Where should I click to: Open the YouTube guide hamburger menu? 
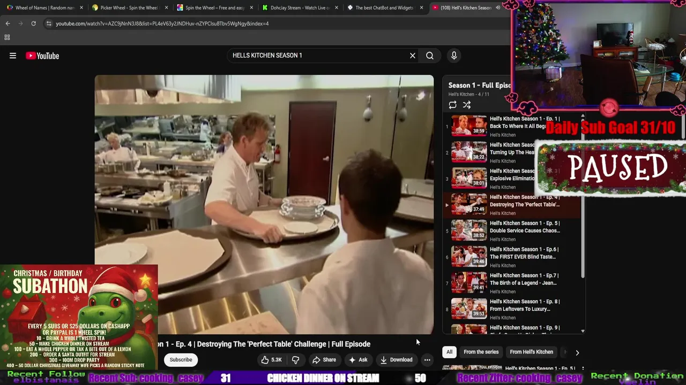13,56
